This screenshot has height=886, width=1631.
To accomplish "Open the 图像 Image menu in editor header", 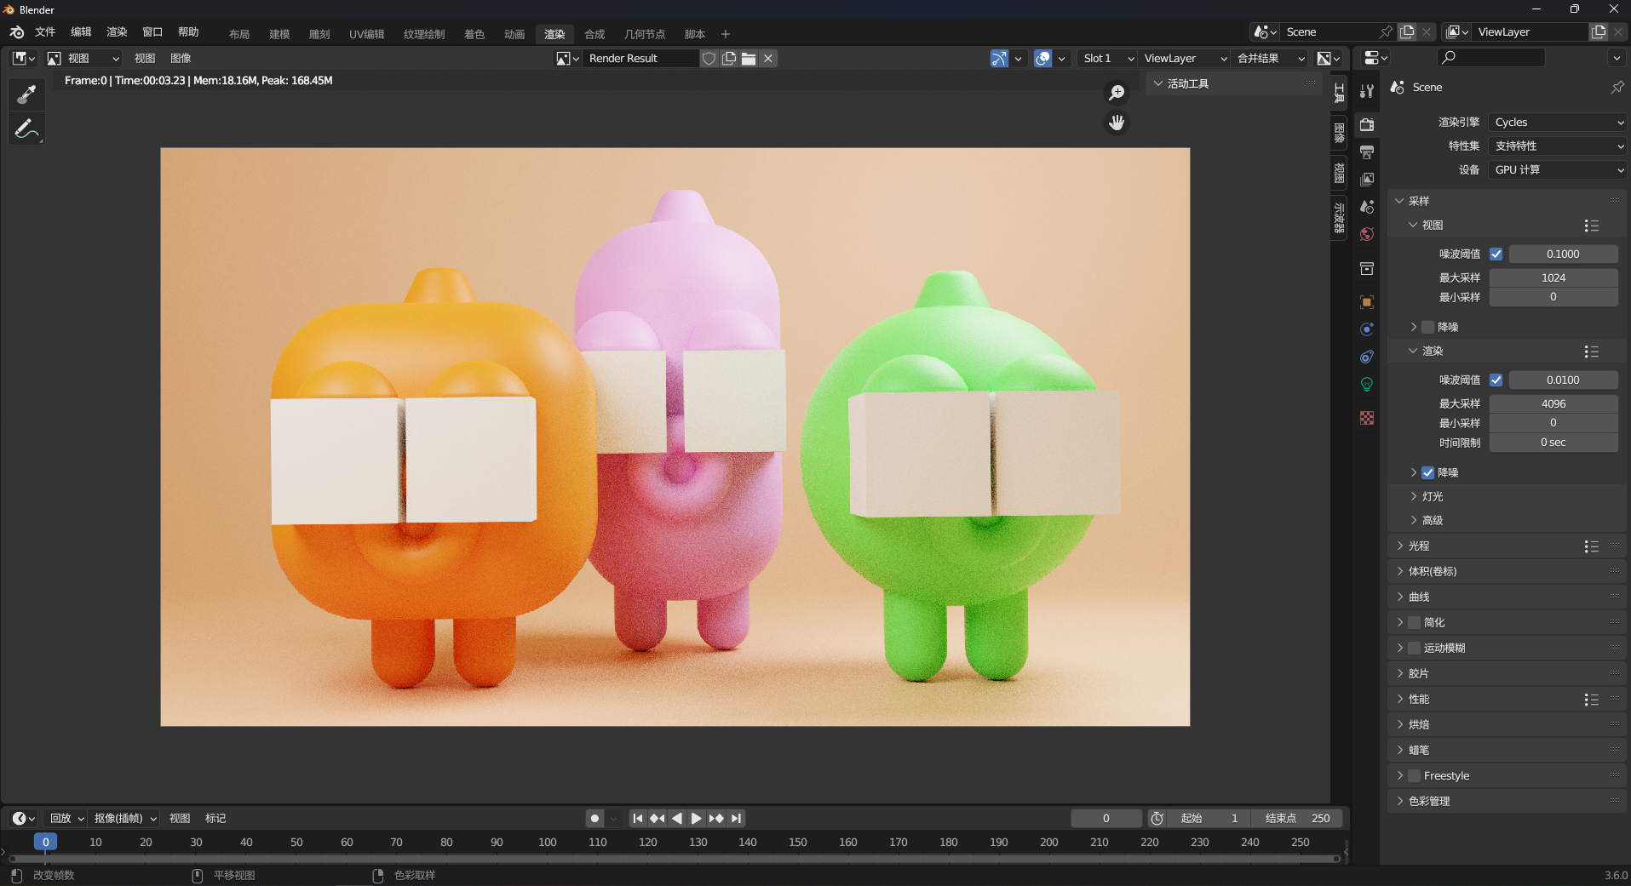I will coord(181,59).
